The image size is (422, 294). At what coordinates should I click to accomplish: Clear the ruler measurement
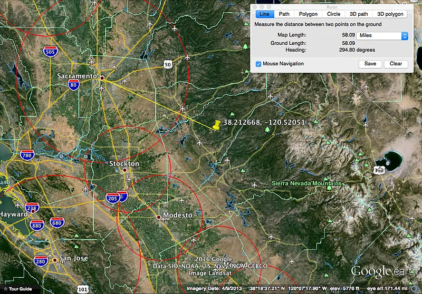[396, 64]
